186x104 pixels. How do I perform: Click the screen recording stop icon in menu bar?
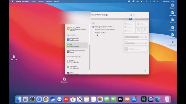point(129,1)
